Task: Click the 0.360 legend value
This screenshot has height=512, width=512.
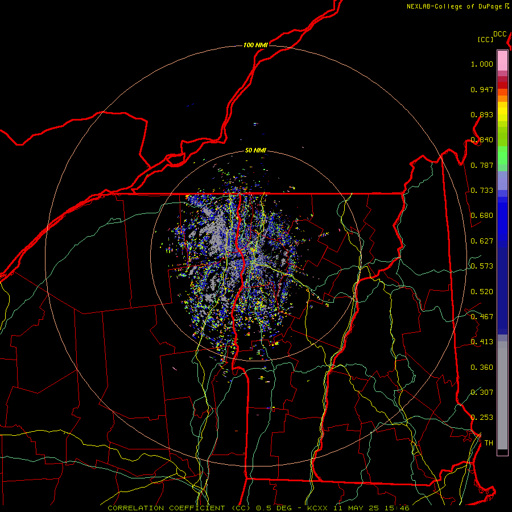Action: 482,368
